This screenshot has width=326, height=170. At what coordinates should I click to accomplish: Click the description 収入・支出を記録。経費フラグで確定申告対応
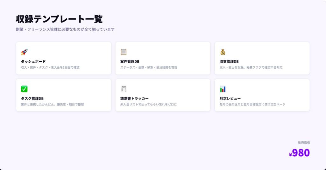[x=251, y=67]
